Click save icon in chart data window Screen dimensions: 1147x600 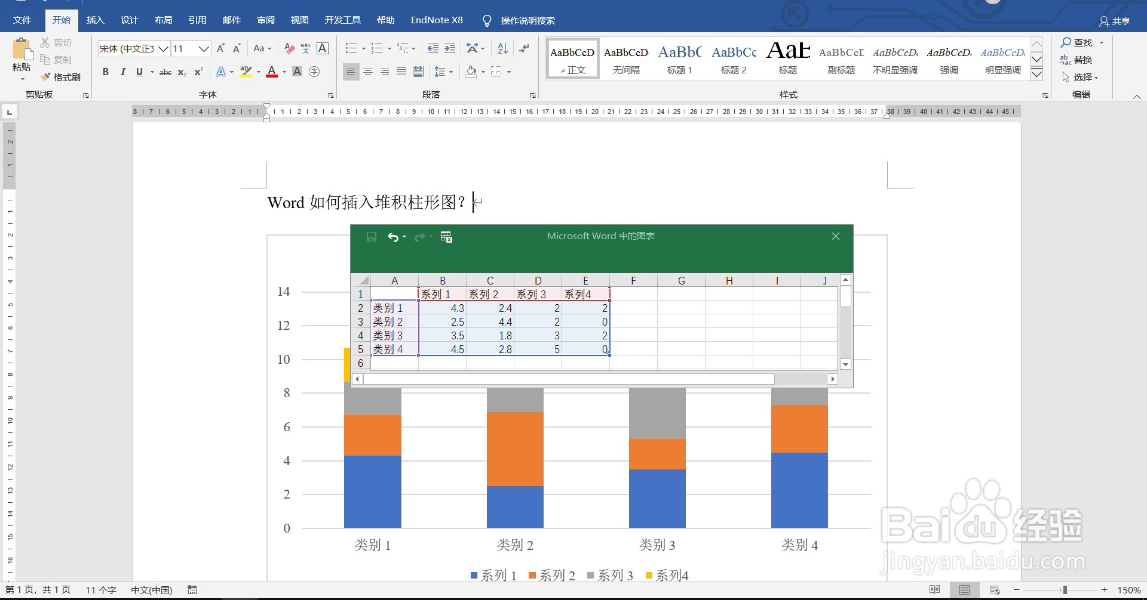pyautogui.click(x=372, y=237)
